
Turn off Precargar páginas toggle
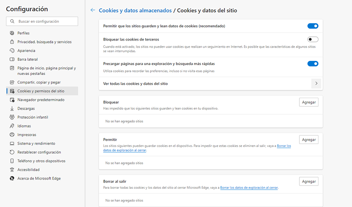point(313,64)
